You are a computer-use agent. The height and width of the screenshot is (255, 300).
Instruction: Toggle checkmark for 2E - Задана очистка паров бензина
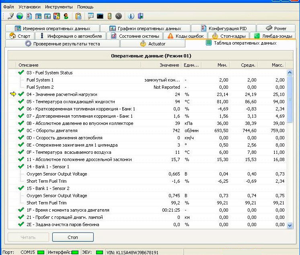(21, 224)
